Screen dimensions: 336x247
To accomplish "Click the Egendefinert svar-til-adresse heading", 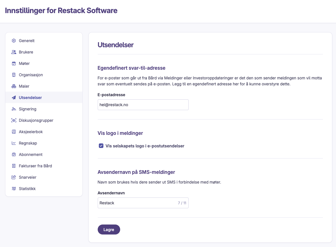I will point(131,68).
